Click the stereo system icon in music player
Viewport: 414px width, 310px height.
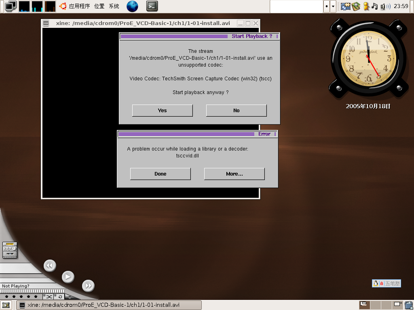[10, 249]
